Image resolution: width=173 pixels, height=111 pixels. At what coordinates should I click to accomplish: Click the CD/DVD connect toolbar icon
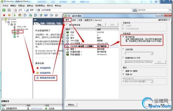coord(51,15)
